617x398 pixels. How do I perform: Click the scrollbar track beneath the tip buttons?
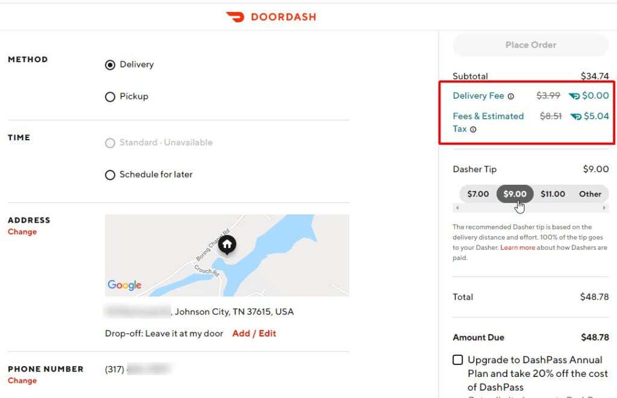pos(530,207)
